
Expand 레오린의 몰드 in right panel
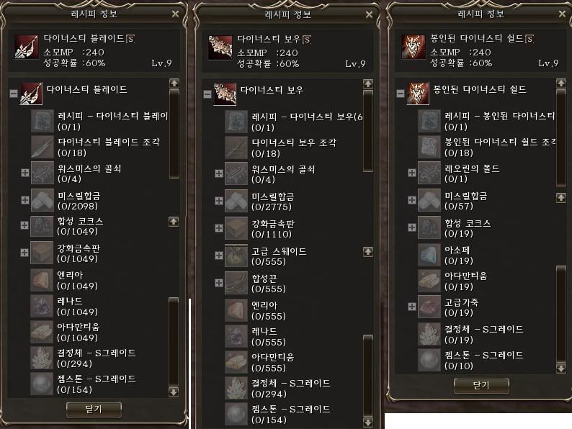pyautogui.click(x=412, y=173)
